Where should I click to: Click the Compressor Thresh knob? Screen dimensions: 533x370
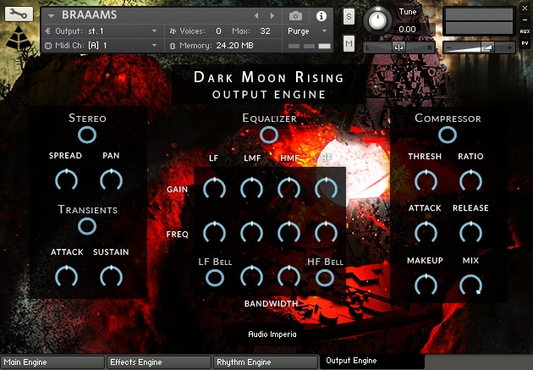pos(426,180)
